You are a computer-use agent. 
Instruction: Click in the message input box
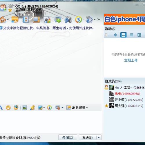click(x=51, y=122)
